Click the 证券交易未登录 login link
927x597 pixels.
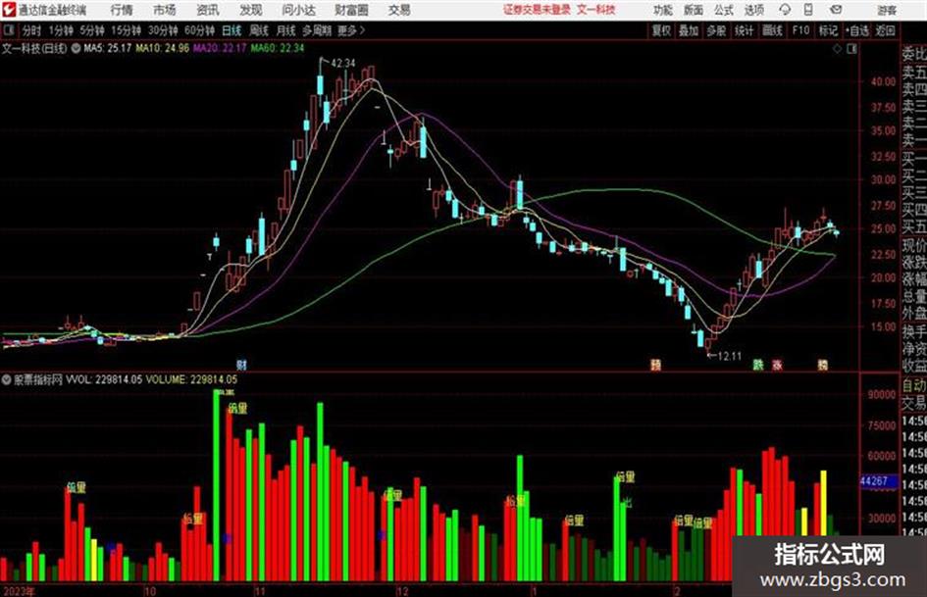click(x=537, y=10)
